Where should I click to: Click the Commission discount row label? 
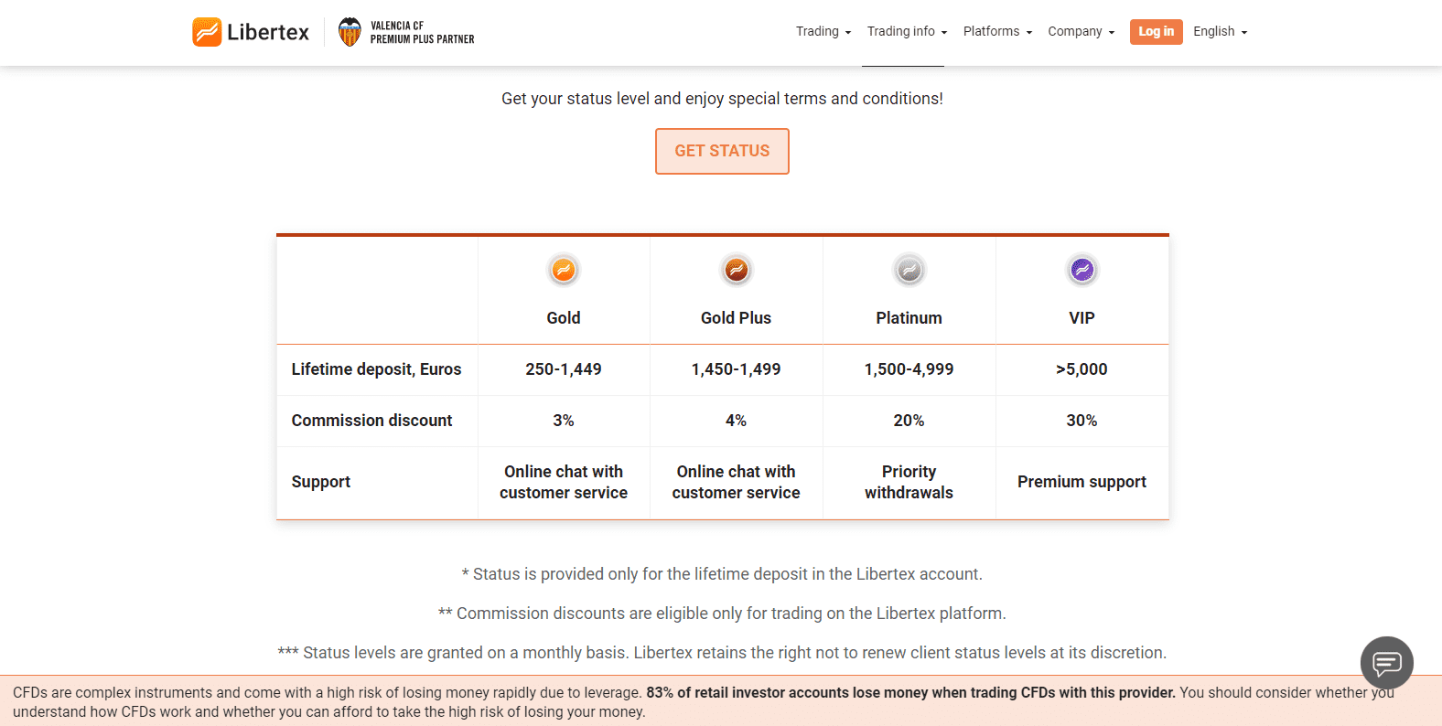[x=371, y=421]
